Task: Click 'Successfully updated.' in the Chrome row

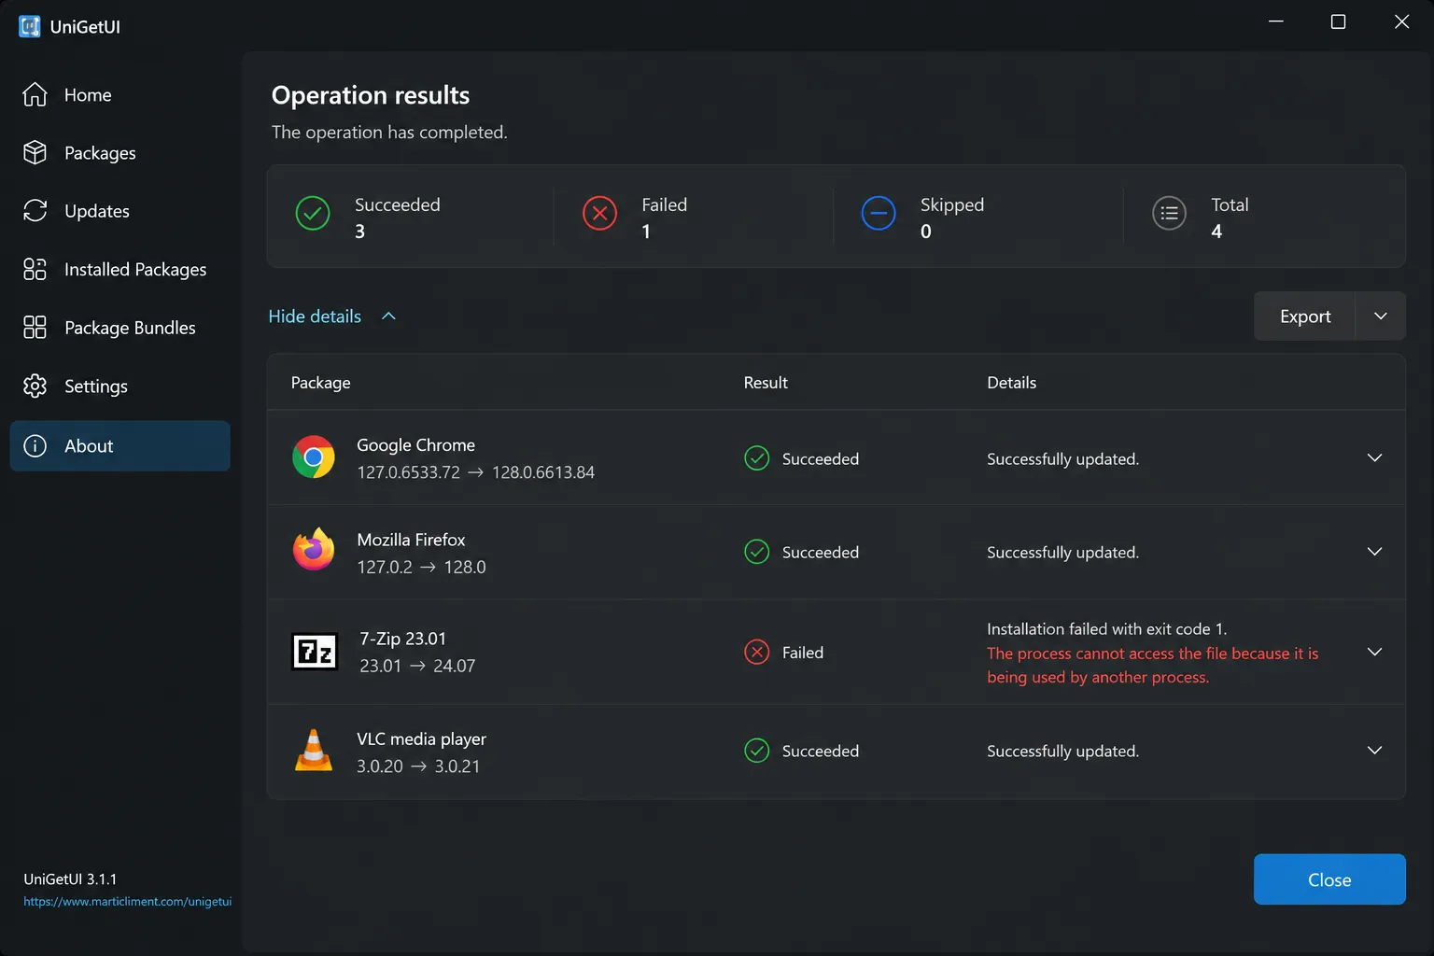Action: click(x=1062, y=458)
